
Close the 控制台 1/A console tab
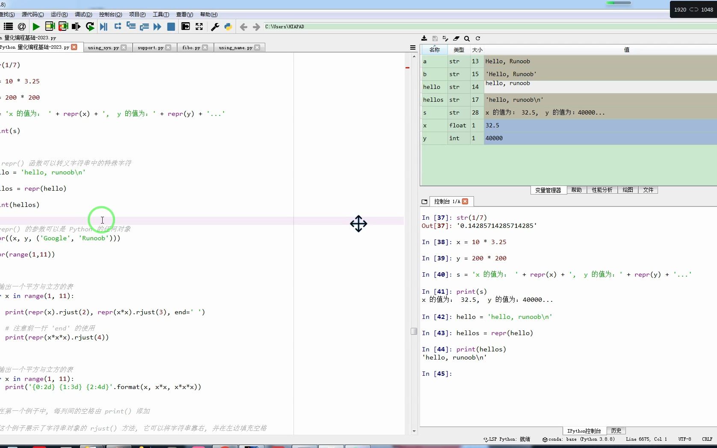point(465,201)
